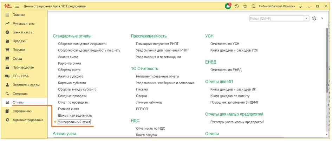Open Обороты между субконто report
Image resolution: width=333 pixels, height=142 pixels.
tap(77, 90)
